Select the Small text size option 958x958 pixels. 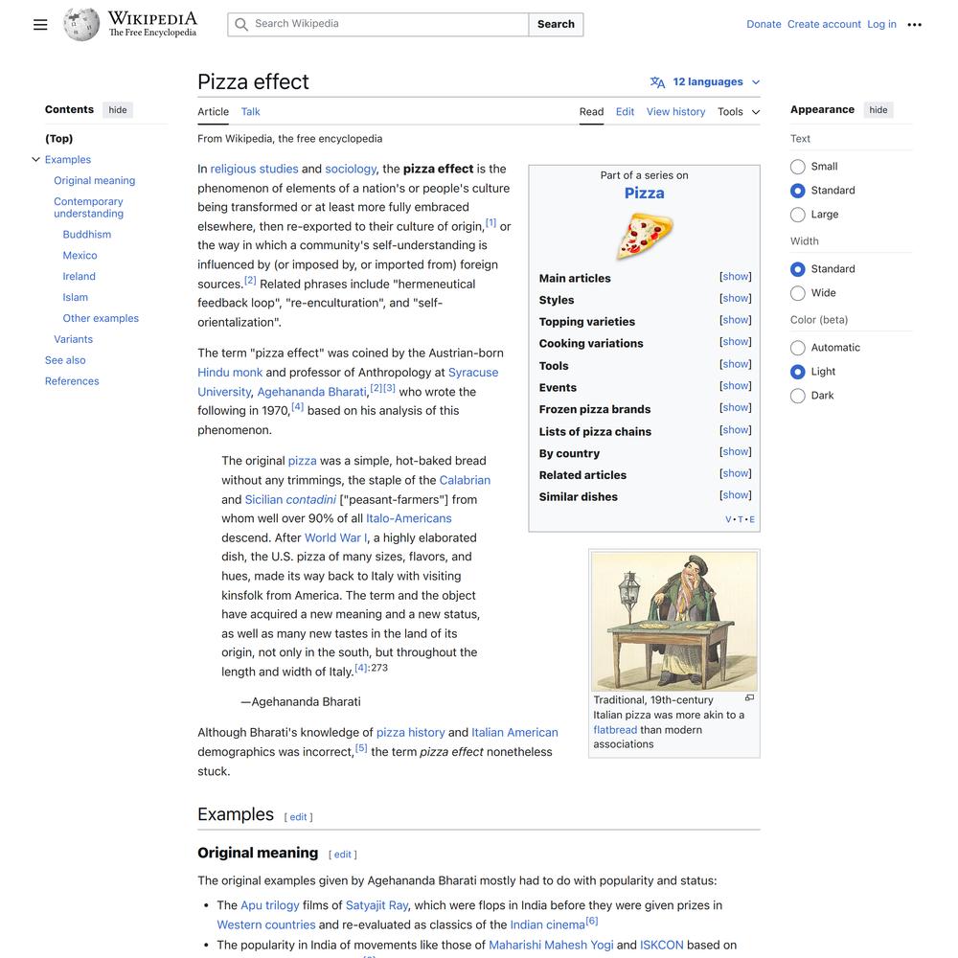798,167
